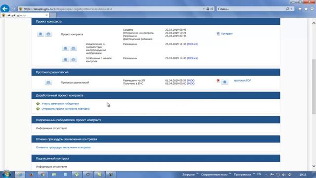Open browser Tools gear icon
316x178 pixels.
pos(312,9)
